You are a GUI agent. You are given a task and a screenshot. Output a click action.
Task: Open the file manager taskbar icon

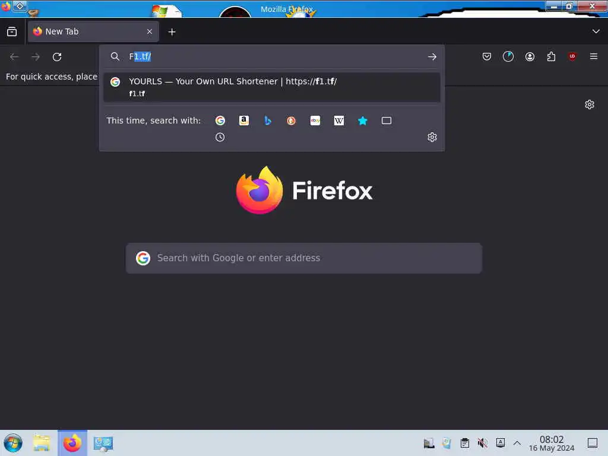click(42, 443)
